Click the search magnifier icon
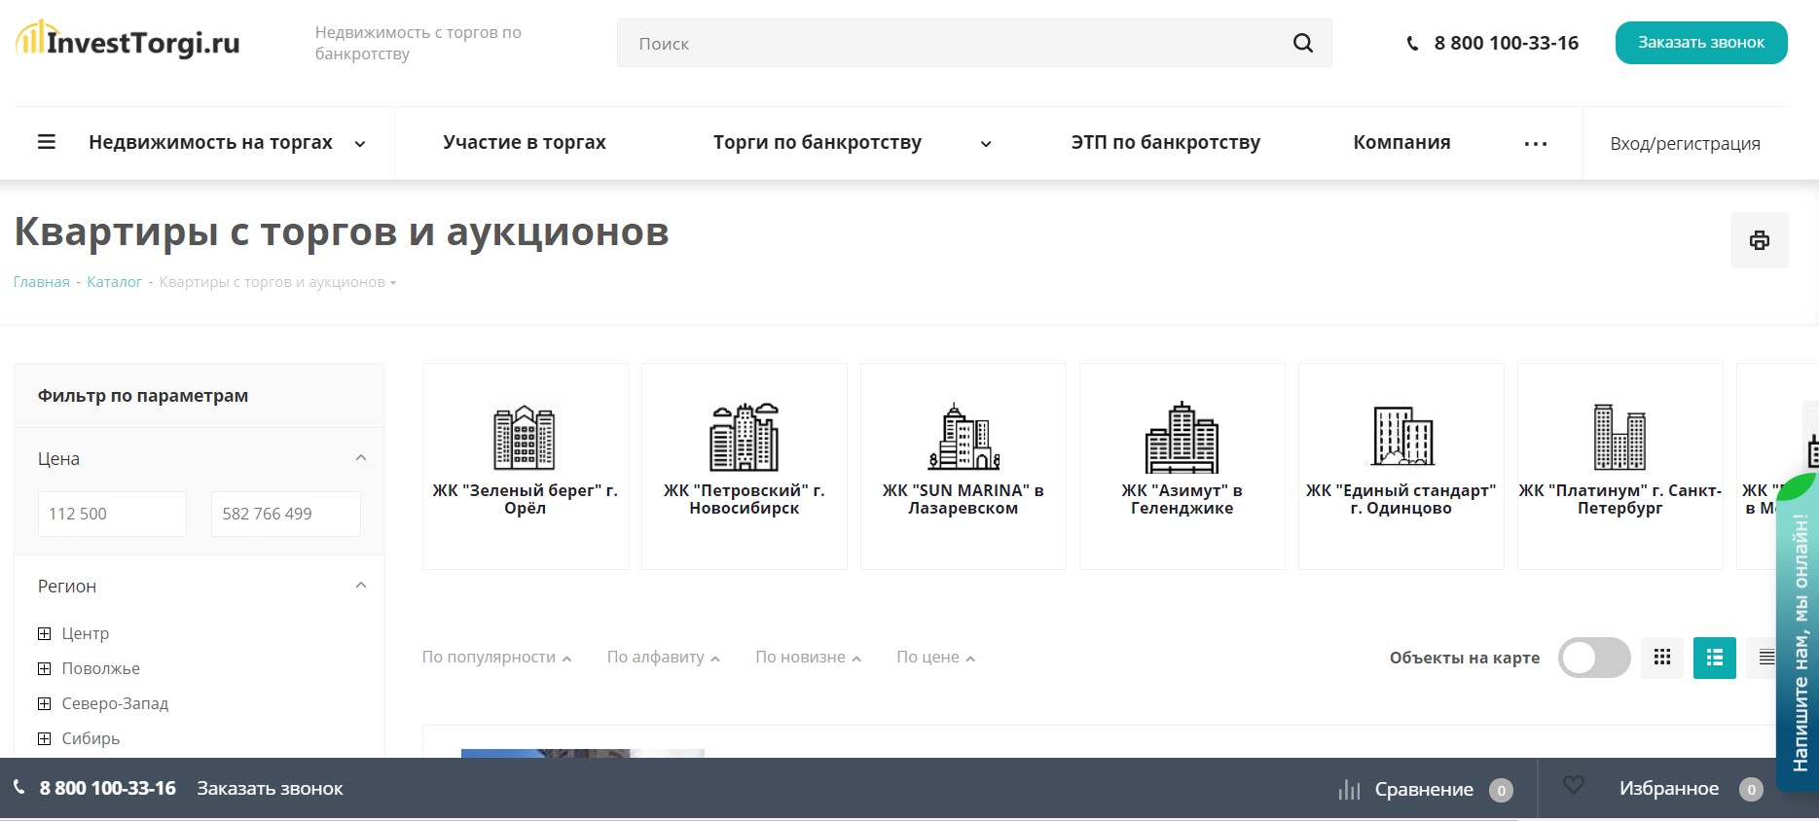This screenshot has height=821, width=1819. coord(1303,43)
